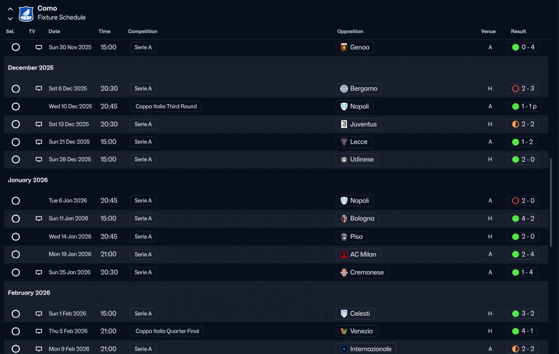559x354 pixels.
Task: Open the Coppa Italia Third Round competition
Action: tap(166, 106)
